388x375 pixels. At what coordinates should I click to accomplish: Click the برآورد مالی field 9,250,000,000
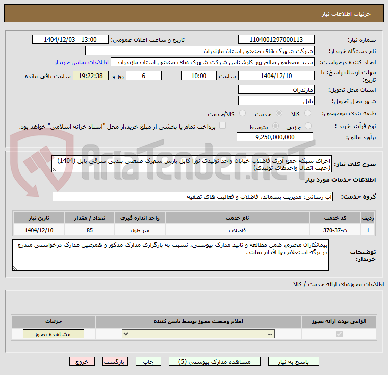[275, 137]
